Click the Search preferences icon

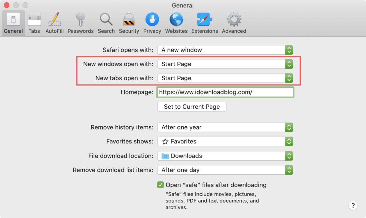click(x=106, y=22)
